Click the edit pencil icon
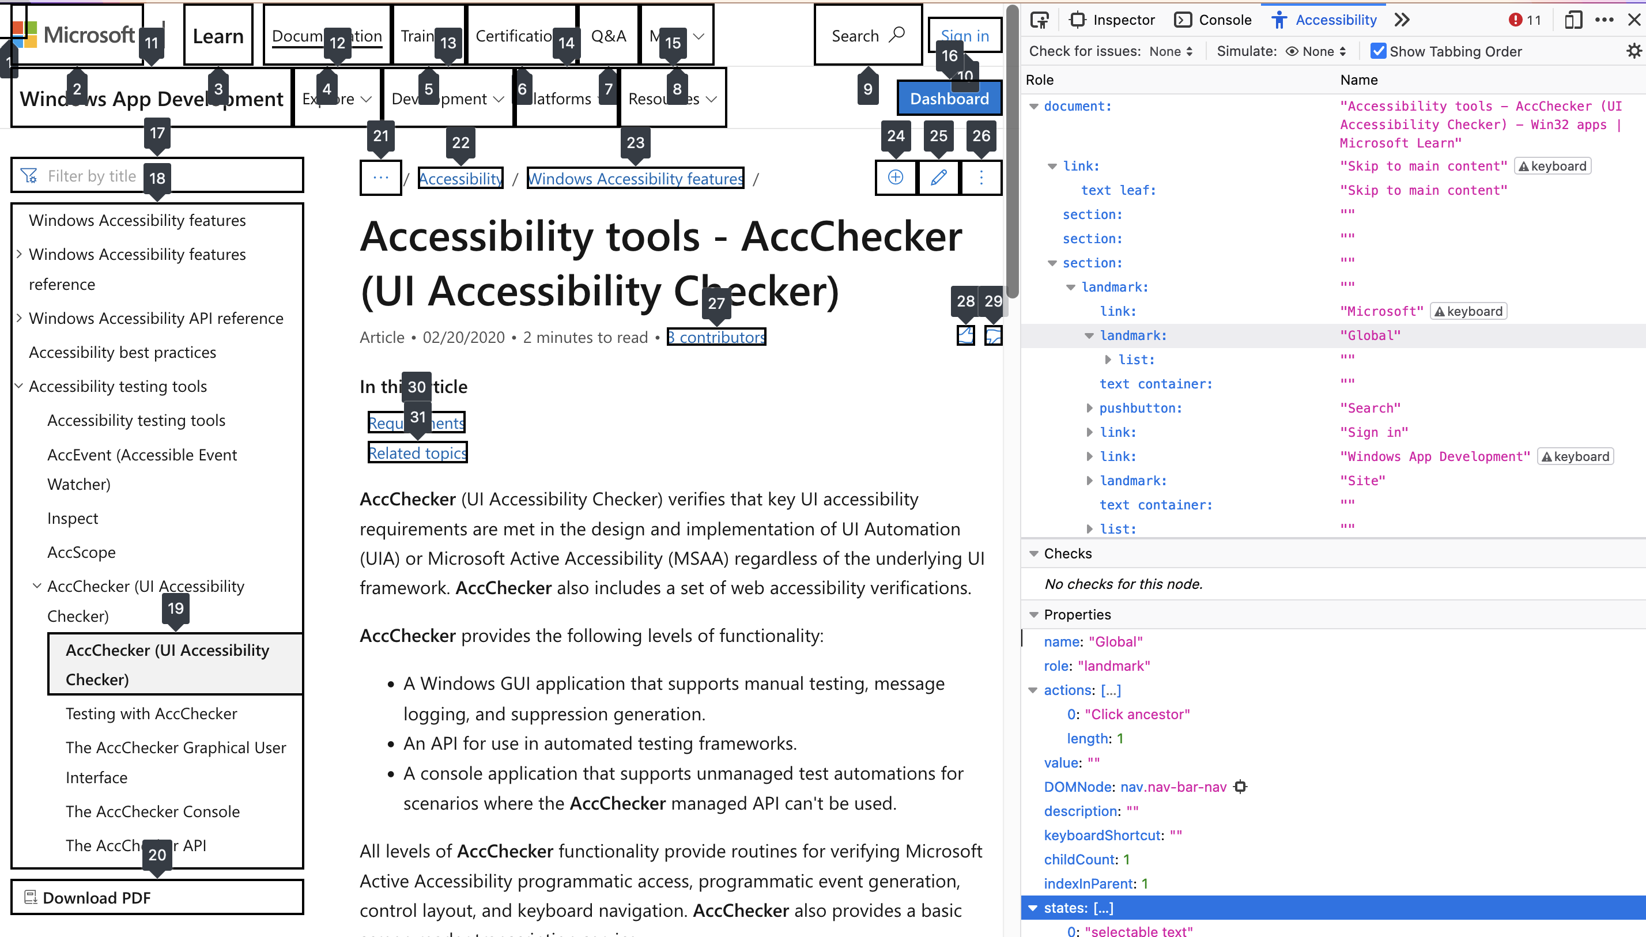The width and height of the screenshot is (1646, 937). [x=938, y=177]
